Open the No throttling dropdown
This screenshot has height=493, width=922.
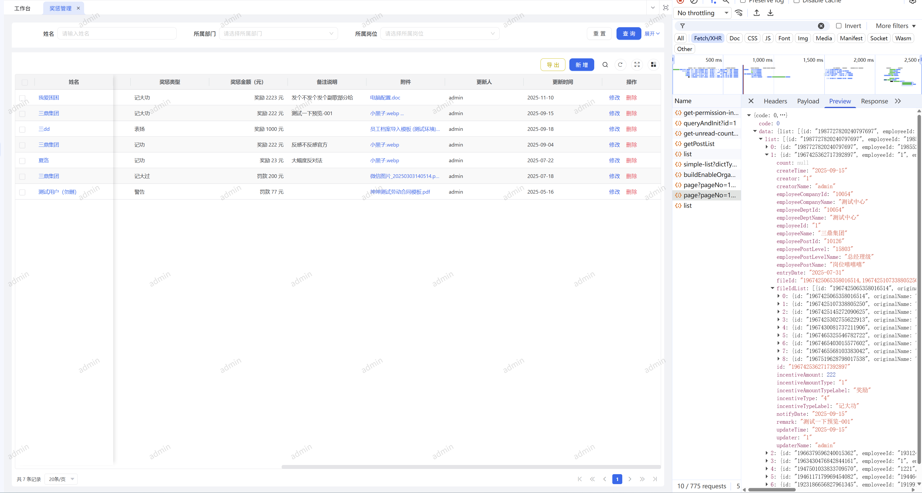point(702,13)
